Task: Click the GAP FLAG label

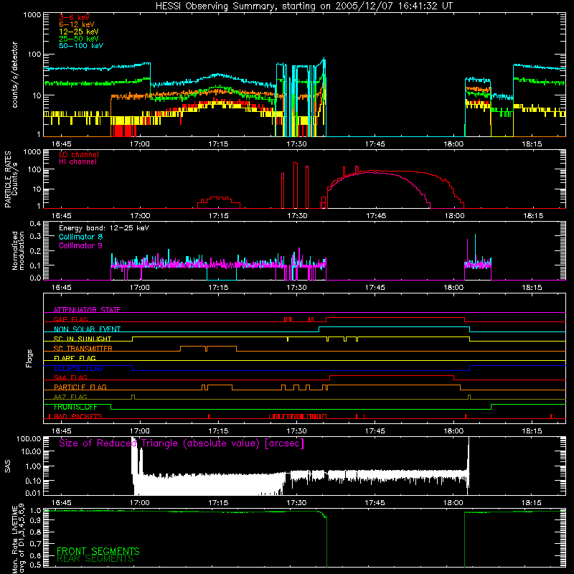Action: pos(70,319)
